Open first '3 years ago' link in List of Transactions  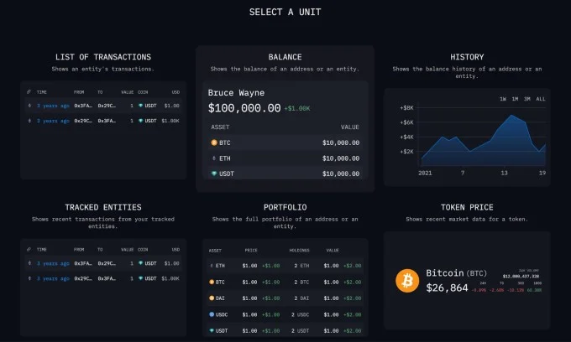point(51,106)
